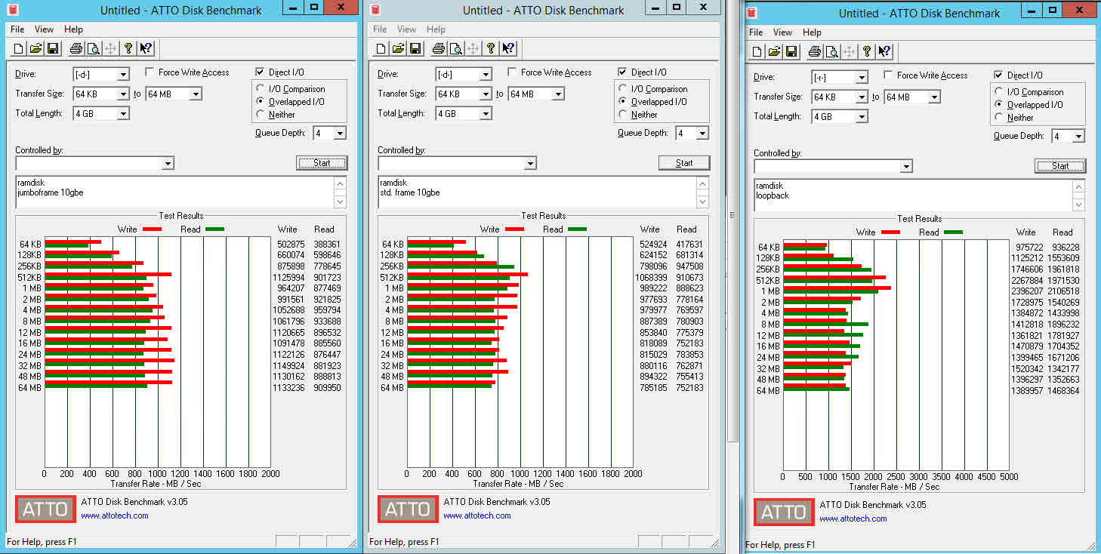This screenshot has width=1101, height=554.
Task: Click New file icon in std. frame window
Action: point(381,49)
